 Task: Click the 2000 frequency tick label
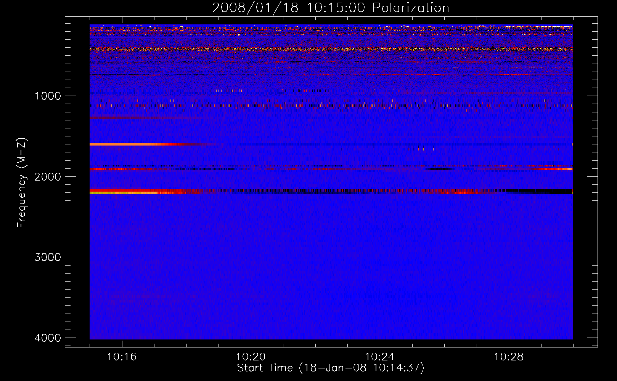48,176
